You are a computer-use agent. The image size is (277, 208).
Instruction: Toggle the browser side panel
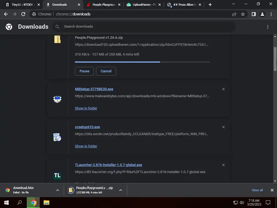[x=254, y=14]
